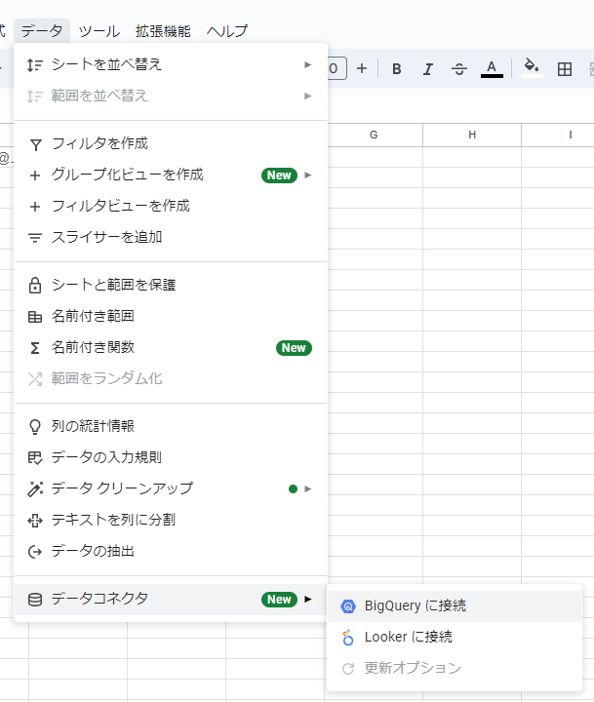Toggle bold formatting

point(396,69)
